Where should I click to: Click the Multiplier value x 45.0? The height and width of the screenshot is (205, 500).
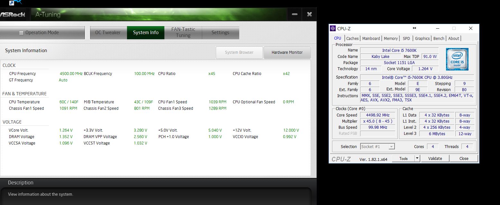377,121
